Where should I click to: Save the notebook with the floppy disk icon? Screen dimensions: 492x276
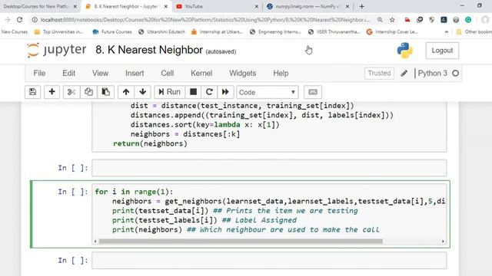32,92
